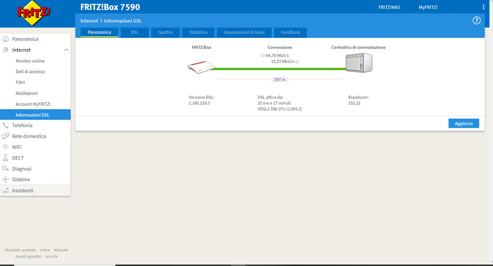Viewport: 493px width, 266px height.
Task: Click the Diagnosi icon
Action: (x=5, y=169)
